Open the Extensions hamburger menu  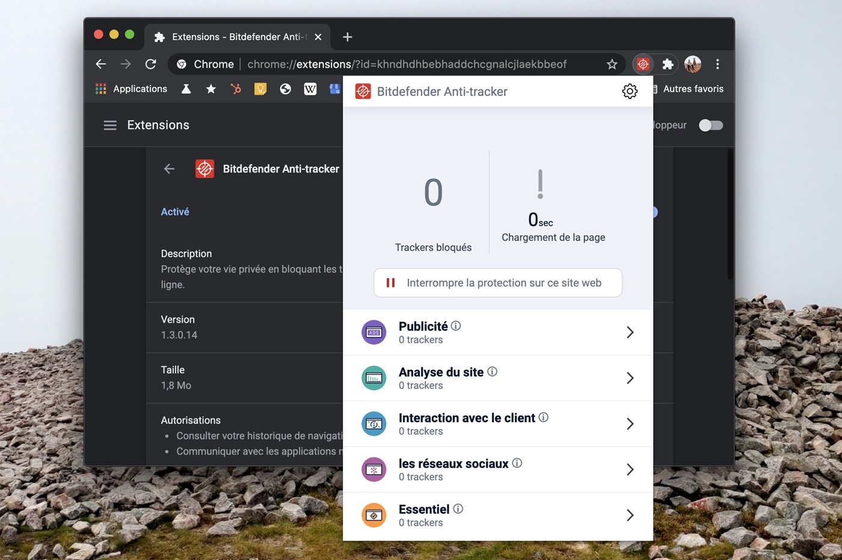click(x=110, y=125)
